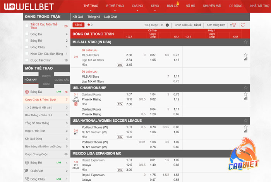Open the Thống Kê link
The height and width of the screenshot is (182, 271).
pyautogui.click(x=94, y=17)
